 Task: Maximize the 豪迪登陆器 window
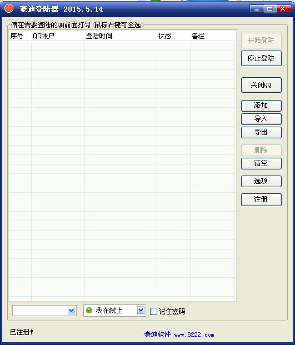point(269,9)
